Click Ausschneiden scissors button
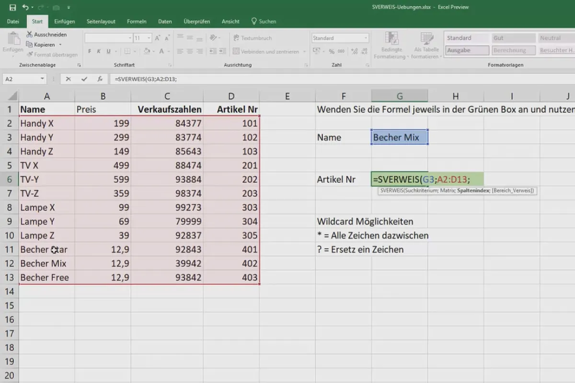Screen dimensions: 575x383 point(47,34)
